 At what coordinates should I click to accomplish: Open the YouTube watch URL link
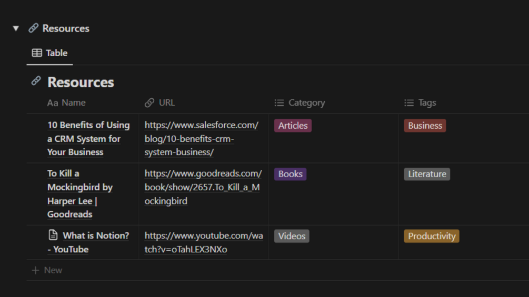point(204,242)
